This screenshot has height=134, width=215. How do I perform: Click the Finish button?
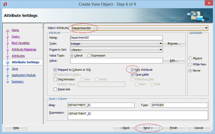click(x=174, y=128)
